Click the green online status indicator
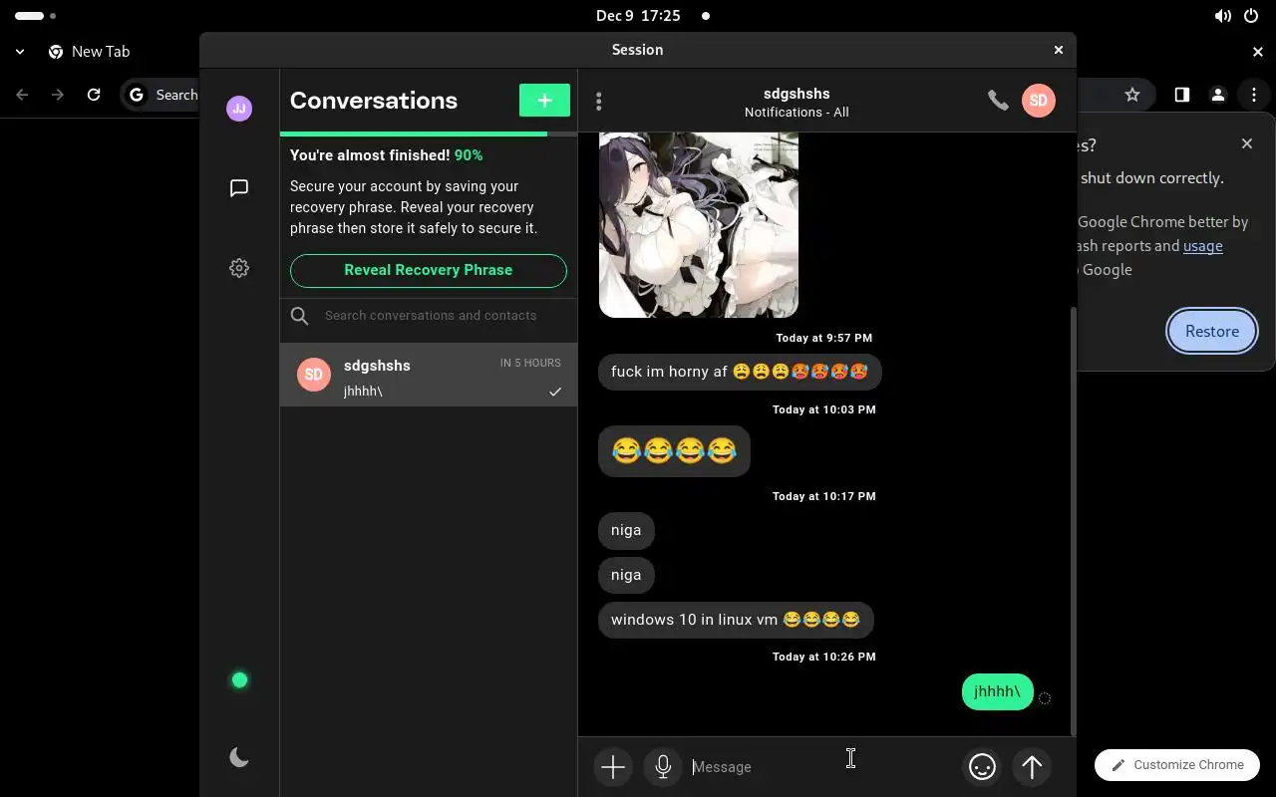The height and width of the screenshot is (797, 1276). (239, 680)
